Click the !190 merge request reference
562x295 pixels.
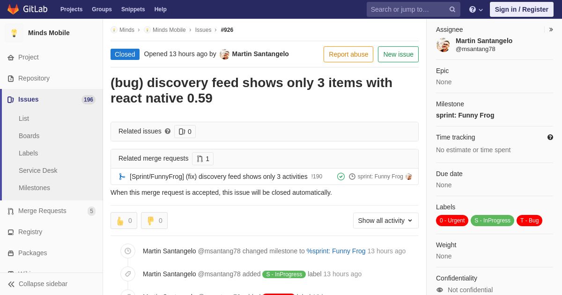(317, 177)
